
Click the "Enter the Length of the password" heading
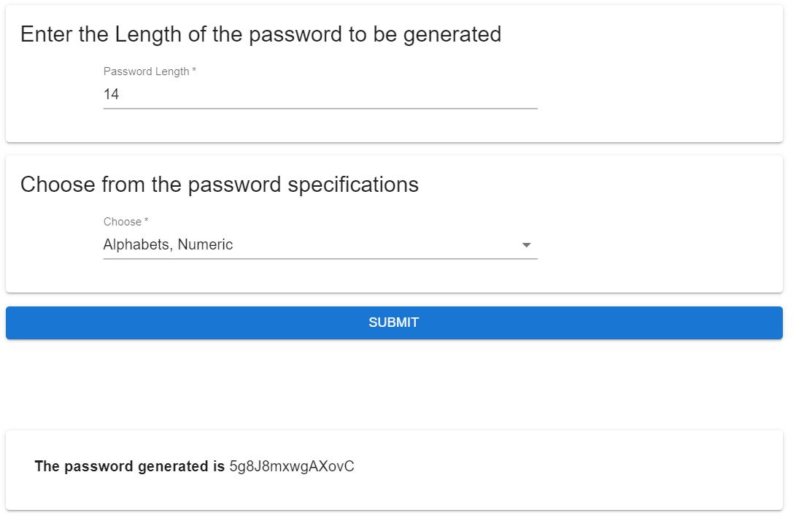coord(260,34)
